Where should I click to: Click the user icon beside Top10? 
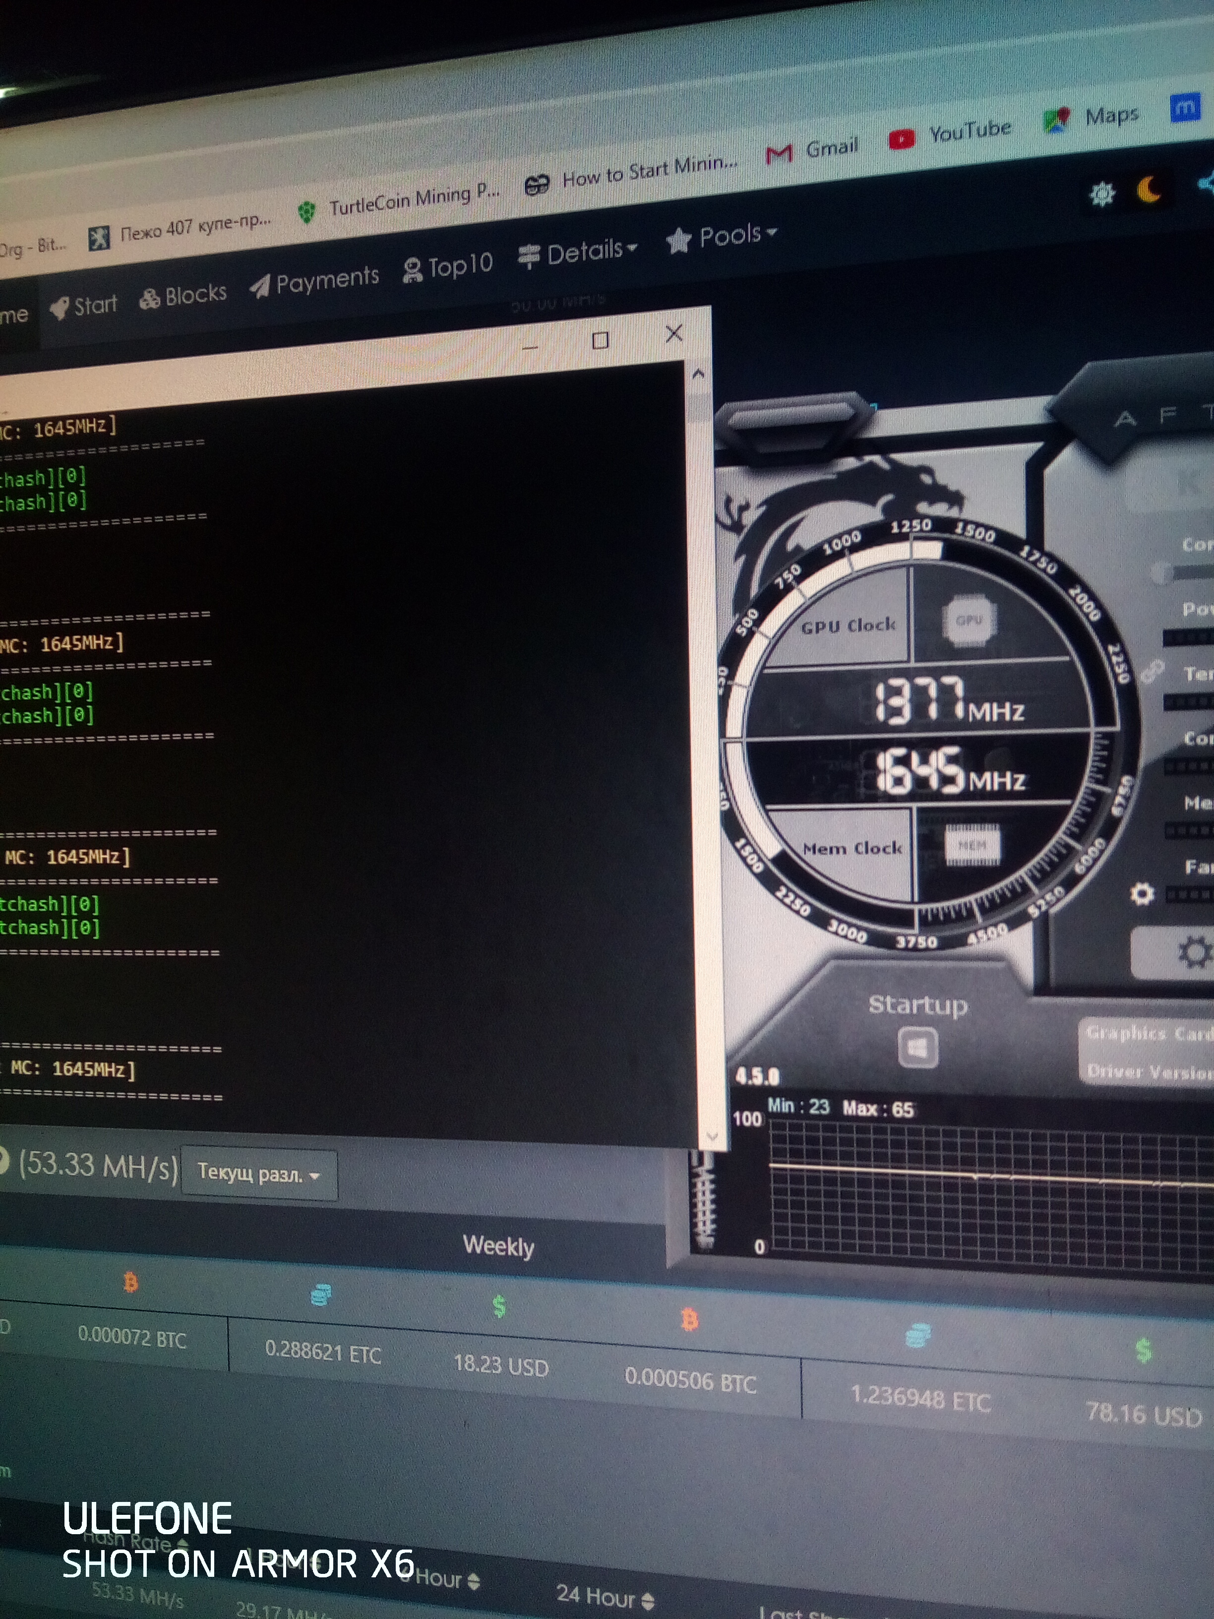[413, 270]
